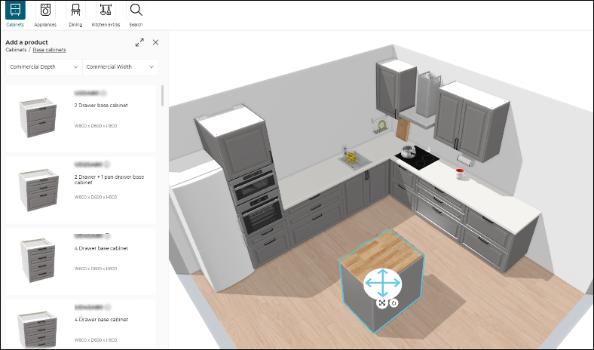The height and width of the screenshot is (350, 594).
Task: Expand the Add a product panel
Action: [x=139, y=43]
